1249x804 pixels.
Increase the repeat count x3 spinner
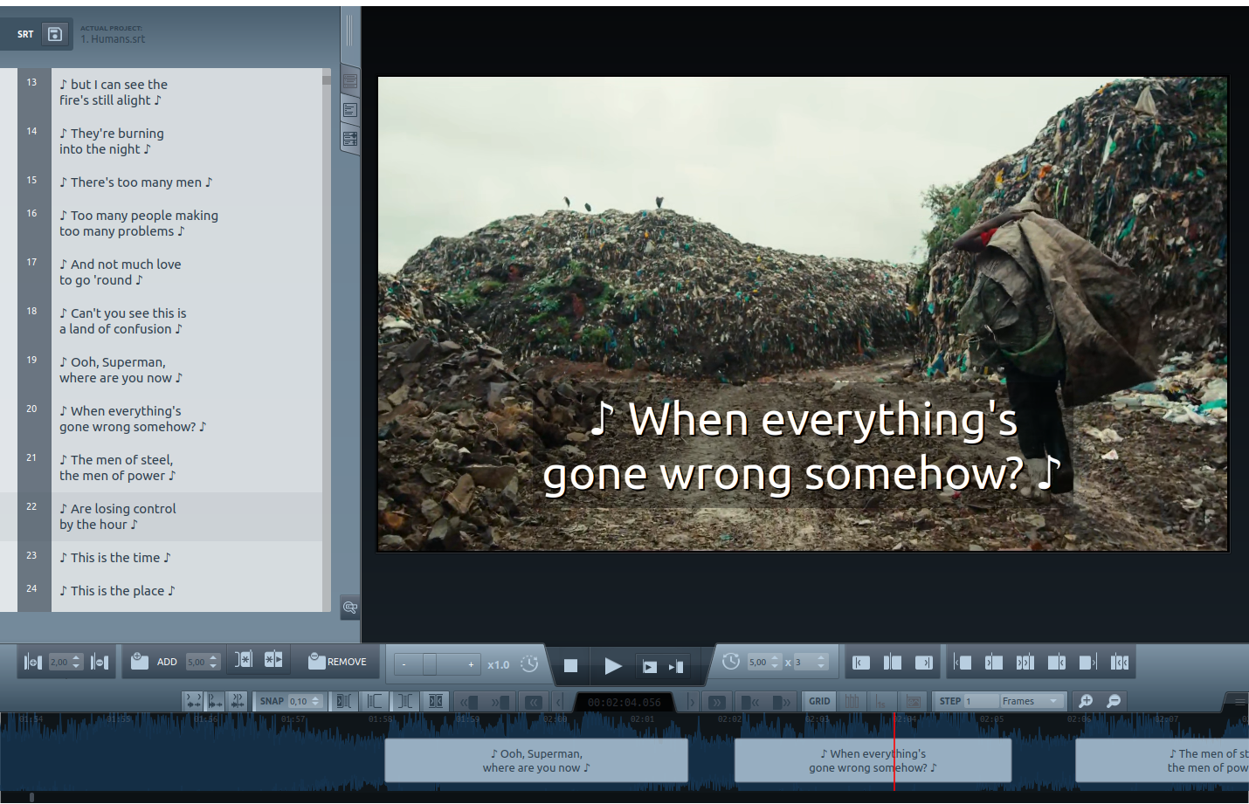coord(821,657)
